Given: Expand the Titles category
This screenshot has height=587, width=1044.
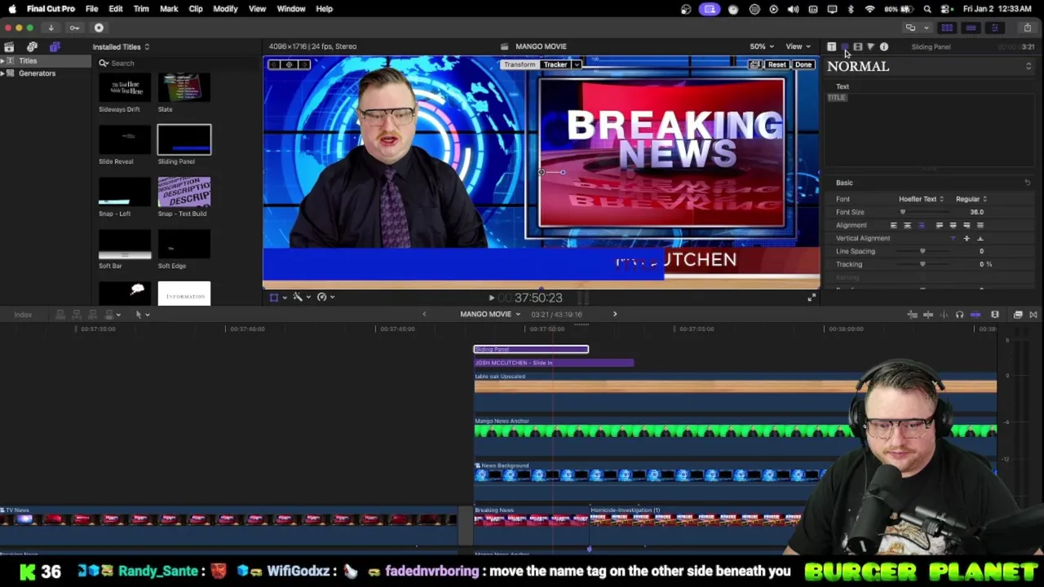Looking at the screenshot, I should [x=2, y=61].
